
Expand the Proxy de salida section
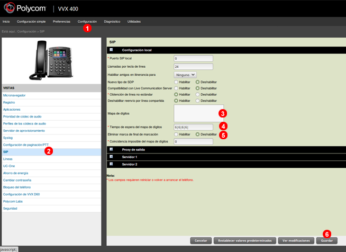point(111,149)
